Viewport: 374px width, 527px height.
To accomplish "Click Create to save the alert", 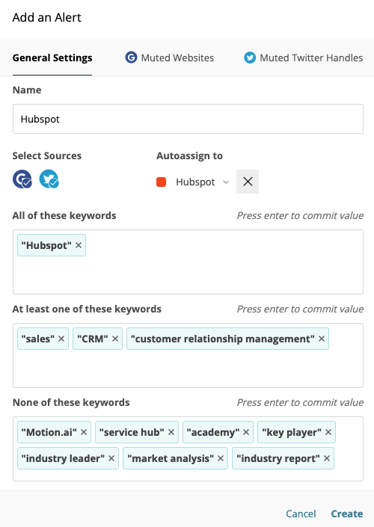I will coord(347,514).
